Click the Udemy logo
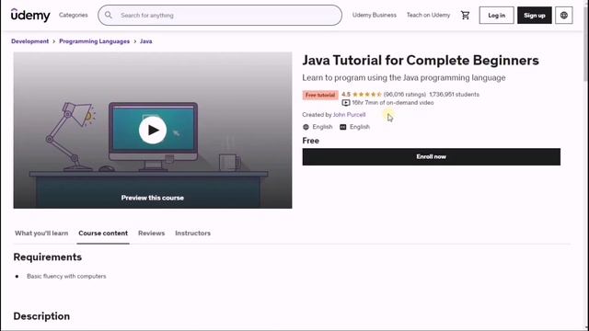 [x=30, y=15]
